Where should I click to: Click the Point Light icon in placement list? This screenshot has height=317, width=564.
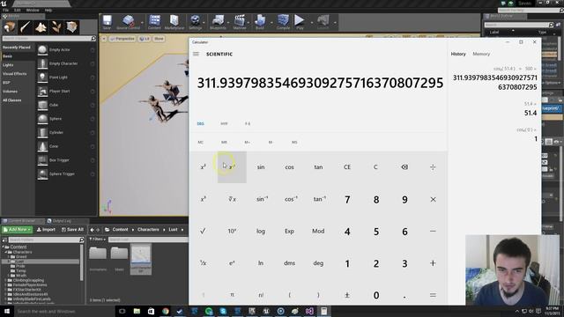[x=42, y=77]
